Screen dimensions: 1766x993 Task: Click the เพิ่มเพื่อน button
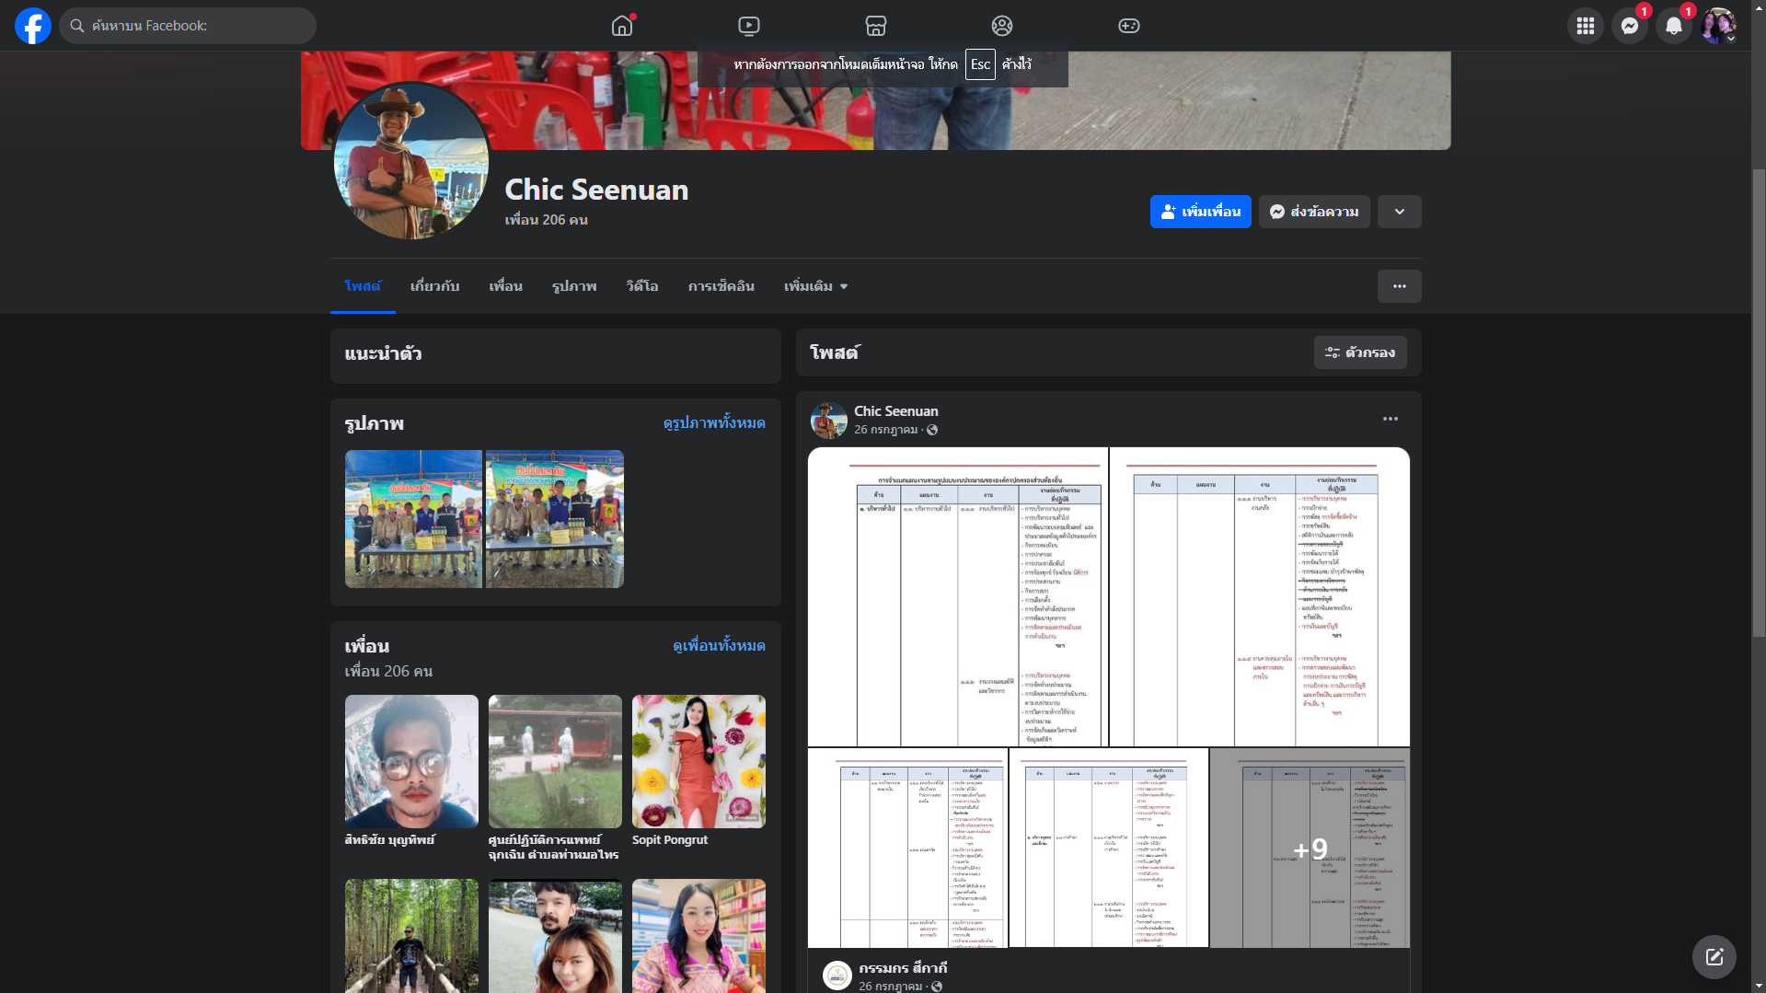point(1200,212)
